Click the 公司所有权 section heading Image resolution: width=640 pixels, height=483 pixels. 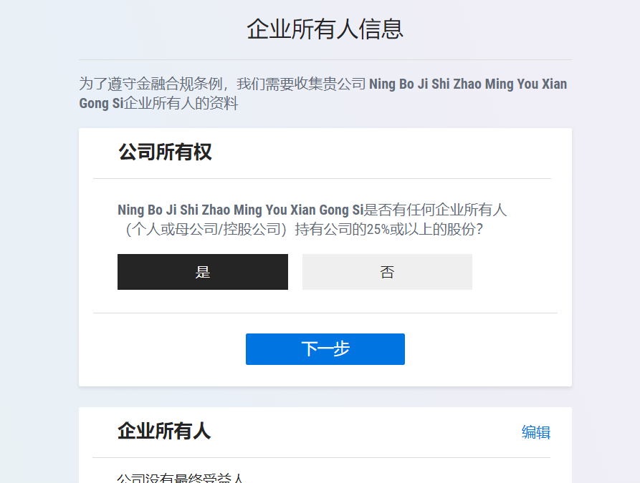pos(165,152)
